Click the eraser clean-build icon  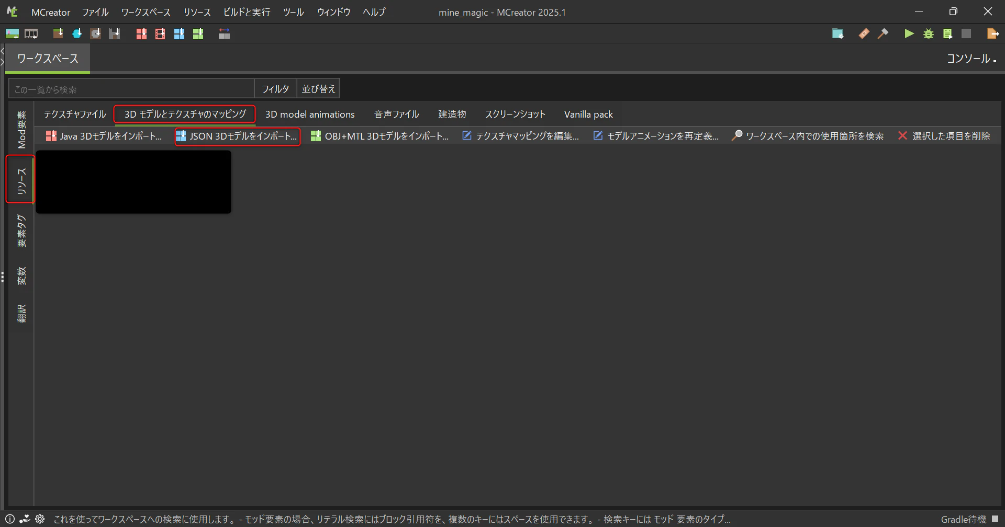pos(864,34)
